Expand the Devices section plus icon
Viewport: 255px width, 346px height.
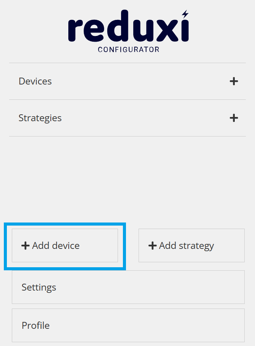(x=234, y=81)
